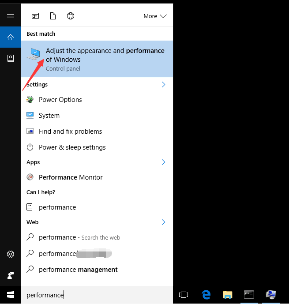Open Find and fix problems

pos(70,131)
